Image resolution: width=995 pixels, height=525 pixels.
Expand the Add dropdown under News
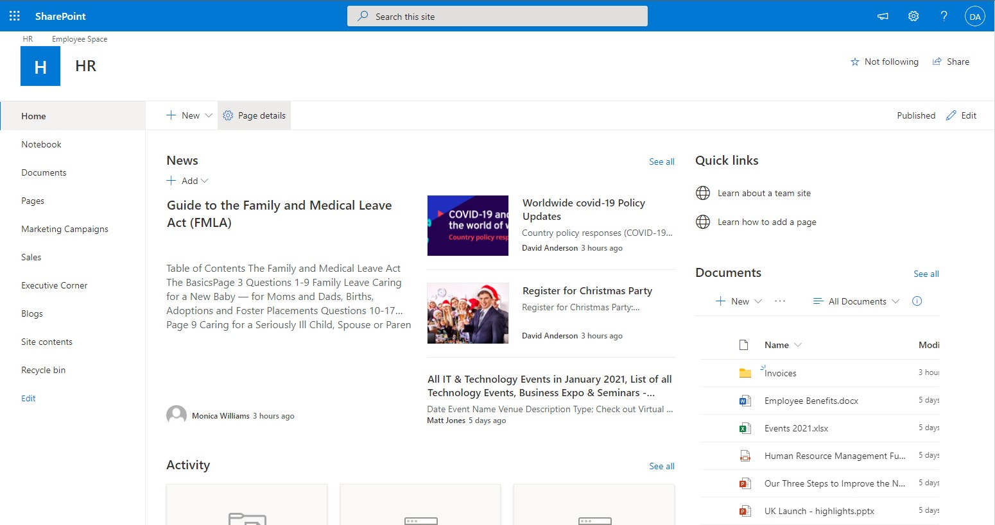tap(187, 181)
